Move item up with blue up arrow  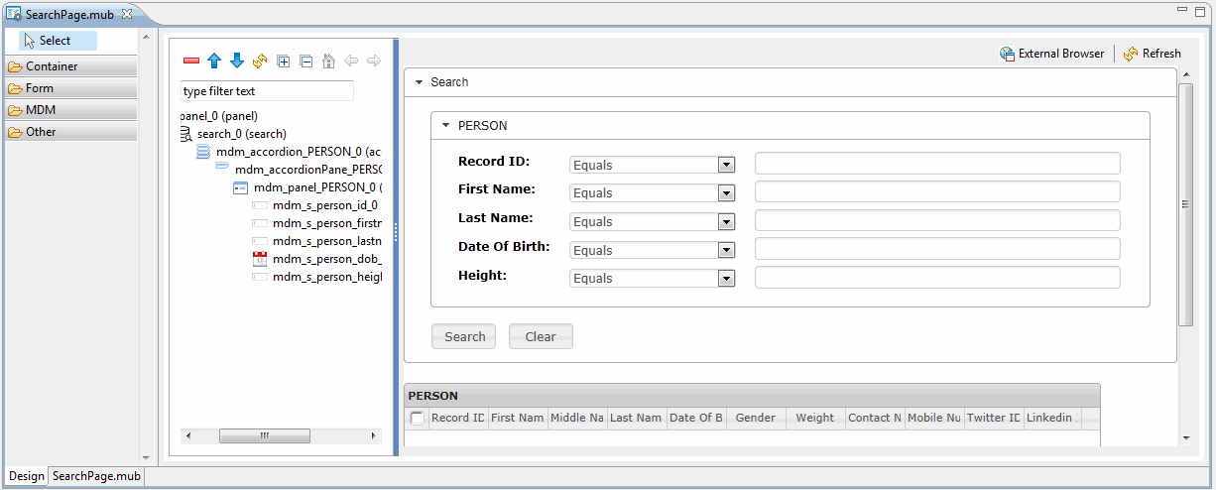214,61
